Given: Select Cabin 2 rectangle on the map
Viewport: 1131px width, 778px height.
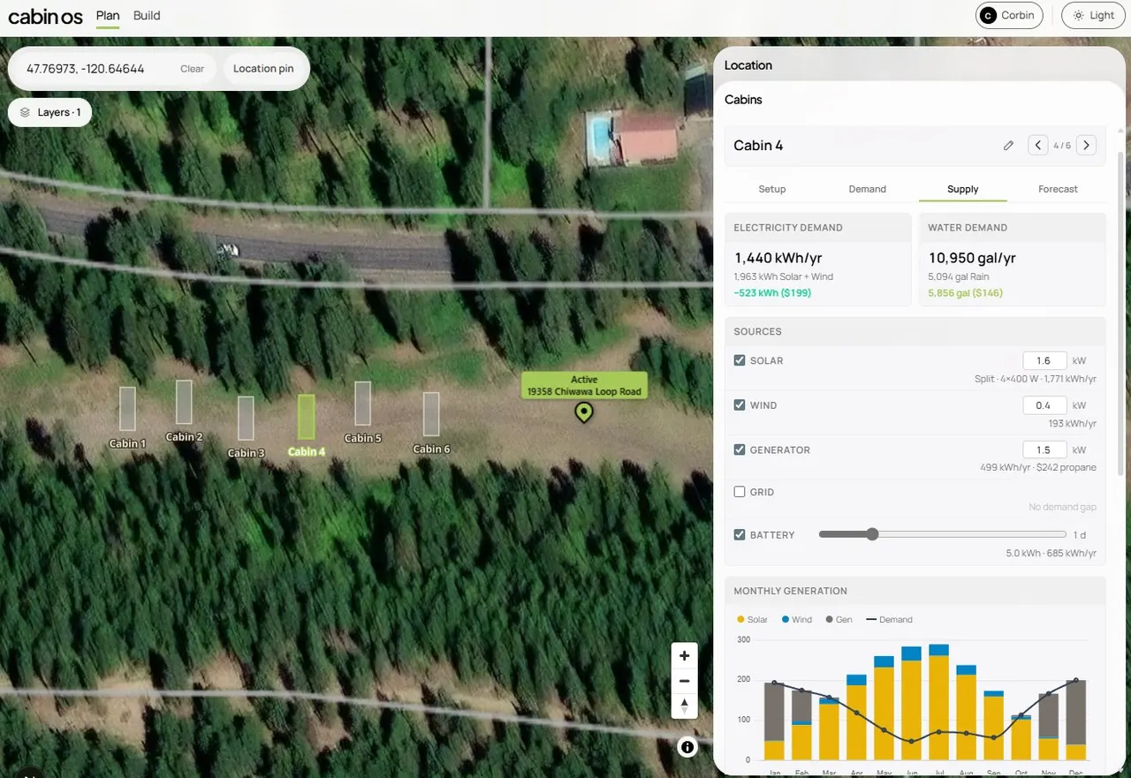Looking at the screenshot, I should click(x=184, y=402).
